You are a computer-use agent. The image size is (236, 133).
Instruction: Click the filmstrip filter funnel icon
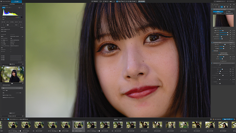5,119
